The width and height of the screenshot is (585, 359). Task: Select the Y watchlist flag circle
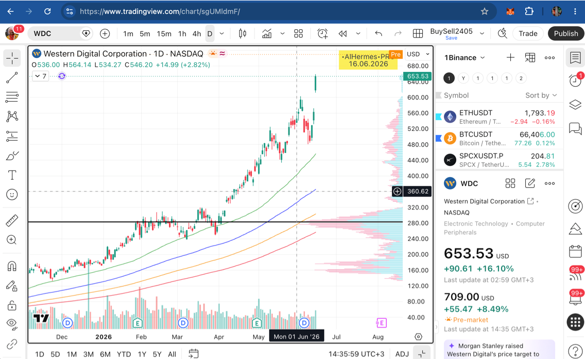[x=463, y=78]
